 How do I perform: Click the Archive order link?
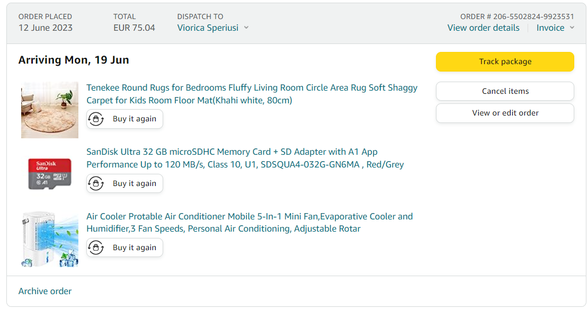click(45, 291)
